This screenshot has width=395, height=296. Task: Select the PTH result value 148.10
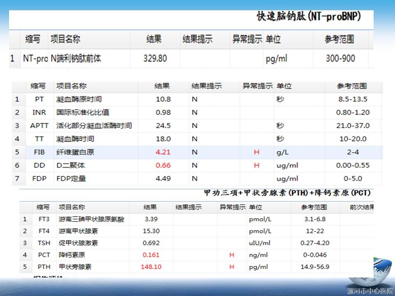click(x=151, y=267)
